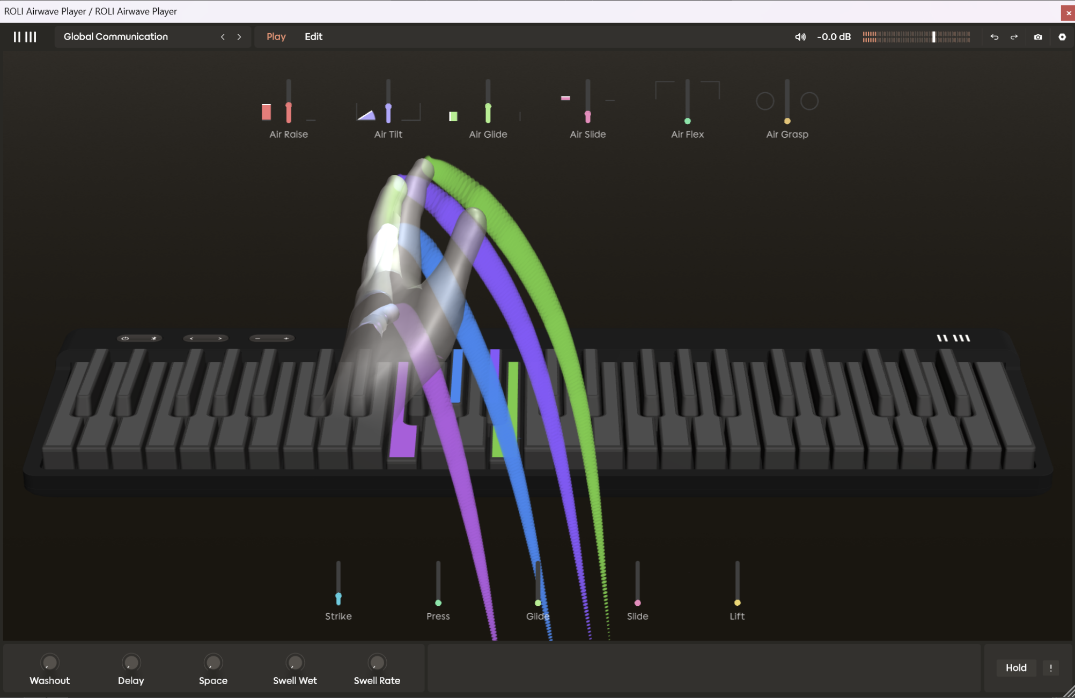Click the output volume level meter
This screenshot has height=698, width=1075.
coord(916,37)
